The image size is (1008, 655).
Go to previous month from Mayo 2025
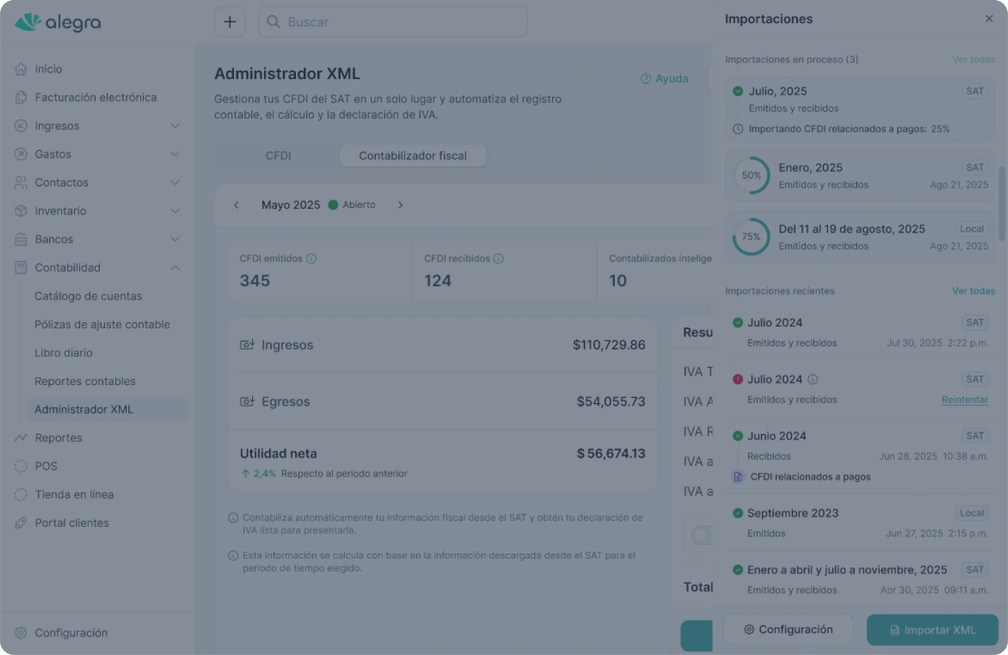click(x=236, y=205)
